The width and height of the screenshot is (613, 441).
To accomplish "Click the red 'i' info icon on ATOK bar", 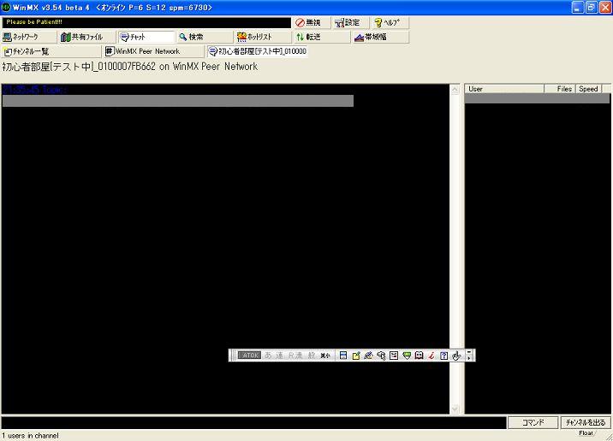I will [x=432, y=356].
